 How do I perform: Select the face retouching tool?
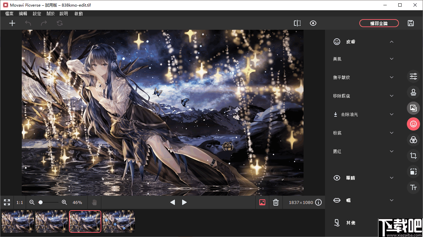pyautogui.click(x=413, y=124)
